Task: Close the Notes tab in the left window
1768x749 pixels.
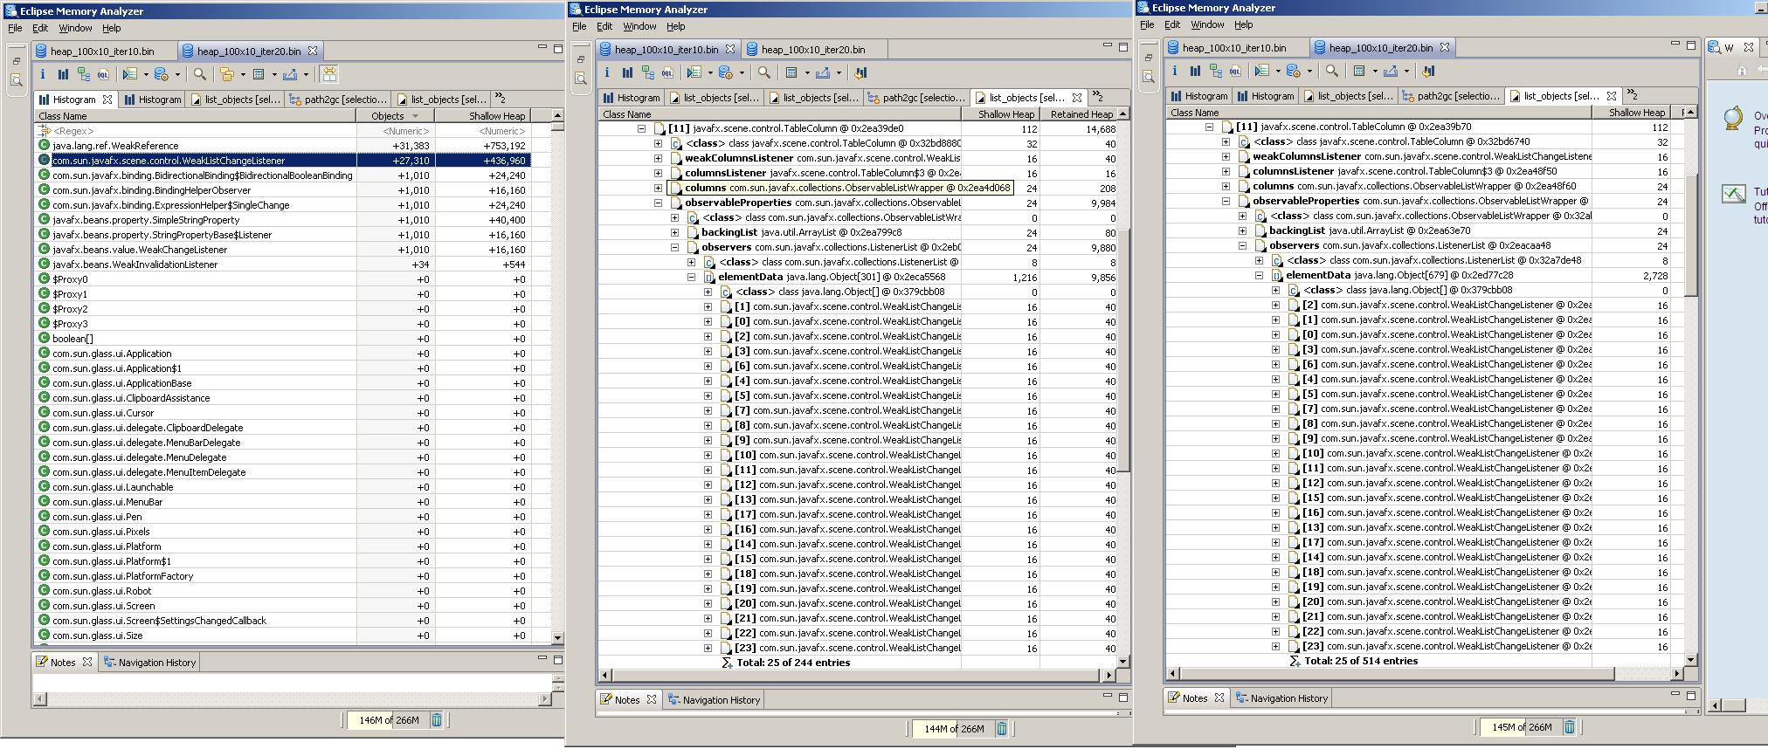Action: point(87,663)
